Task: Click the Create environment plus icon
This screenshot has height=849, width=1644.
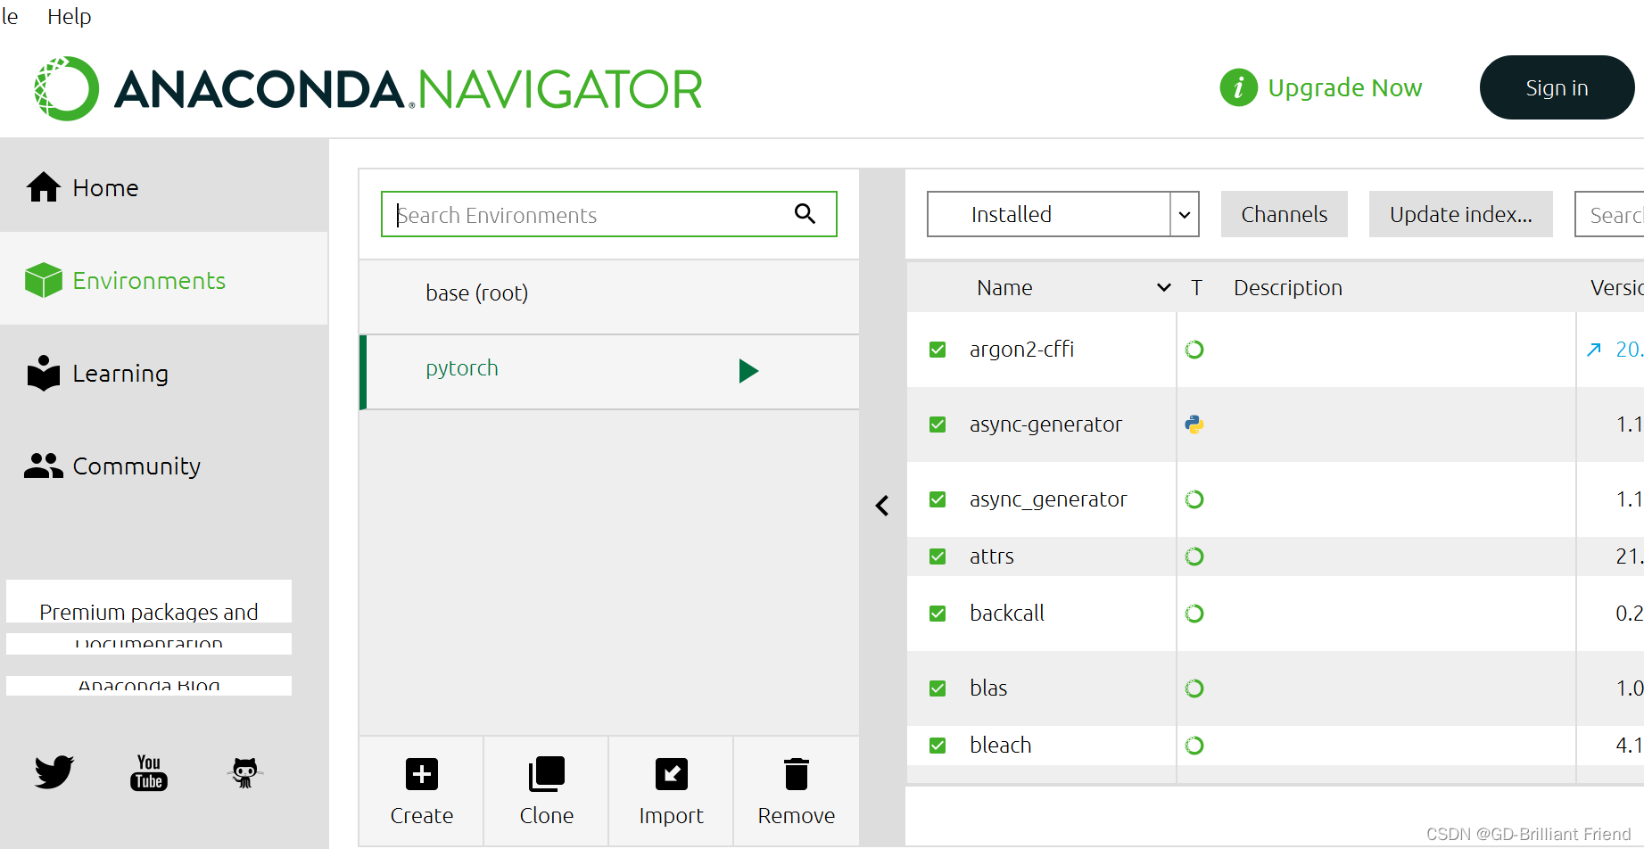Action: point(421,774)
